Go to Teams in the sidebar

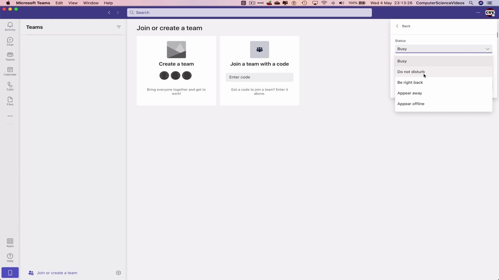pyautogui.click(x=10, y=56)
